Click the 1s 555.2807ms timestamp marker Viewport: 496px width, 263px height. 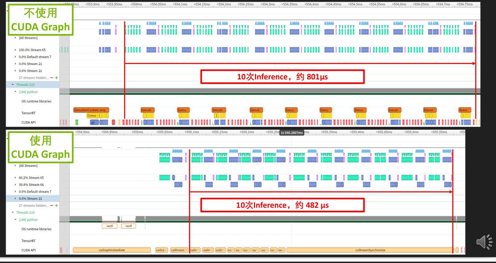(292, 133)
